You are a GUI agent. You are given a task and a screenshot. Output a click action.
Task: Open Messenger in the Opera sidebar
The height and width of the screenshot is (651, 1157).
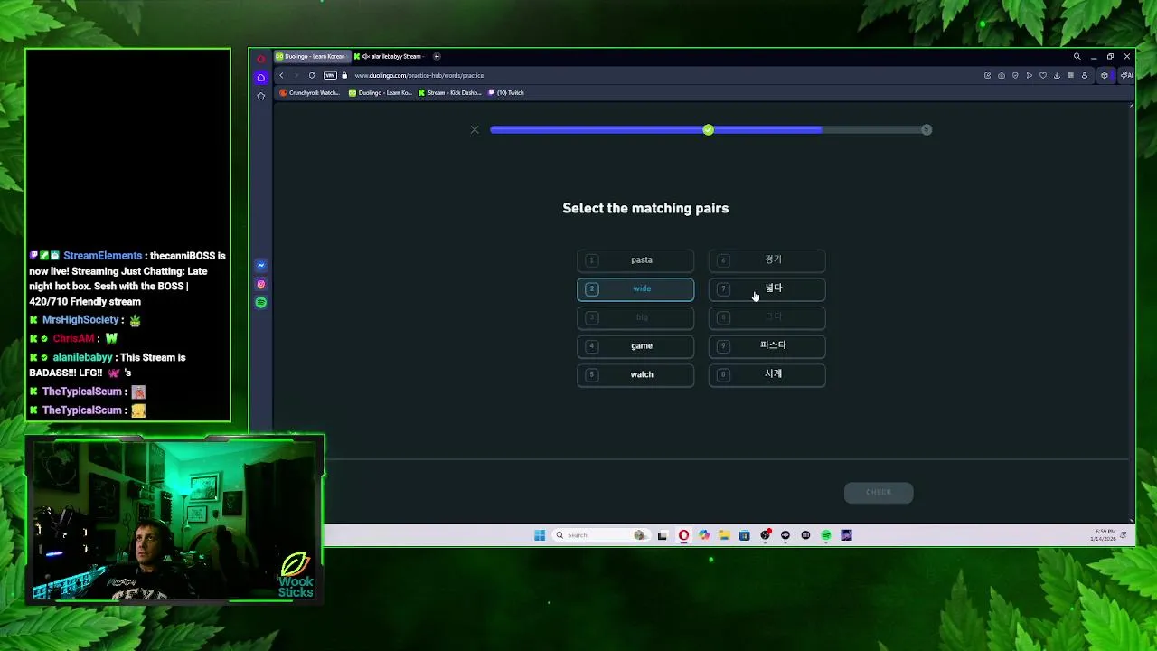tap(261, 265)
